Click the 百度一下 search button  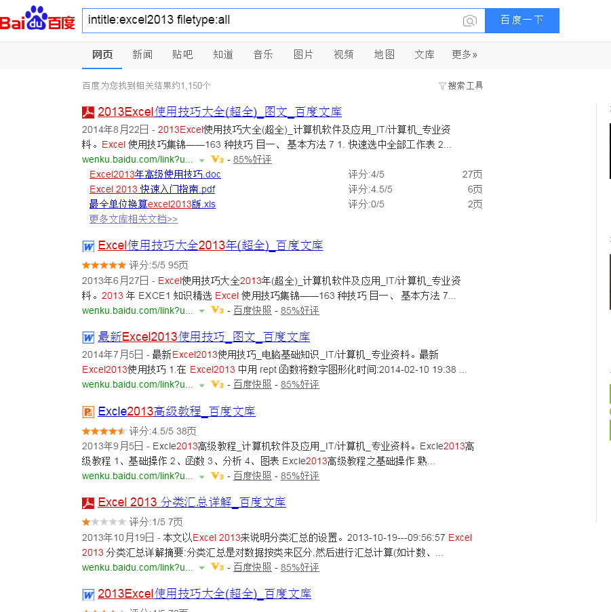pyautogui.click(x=522, y=20)
